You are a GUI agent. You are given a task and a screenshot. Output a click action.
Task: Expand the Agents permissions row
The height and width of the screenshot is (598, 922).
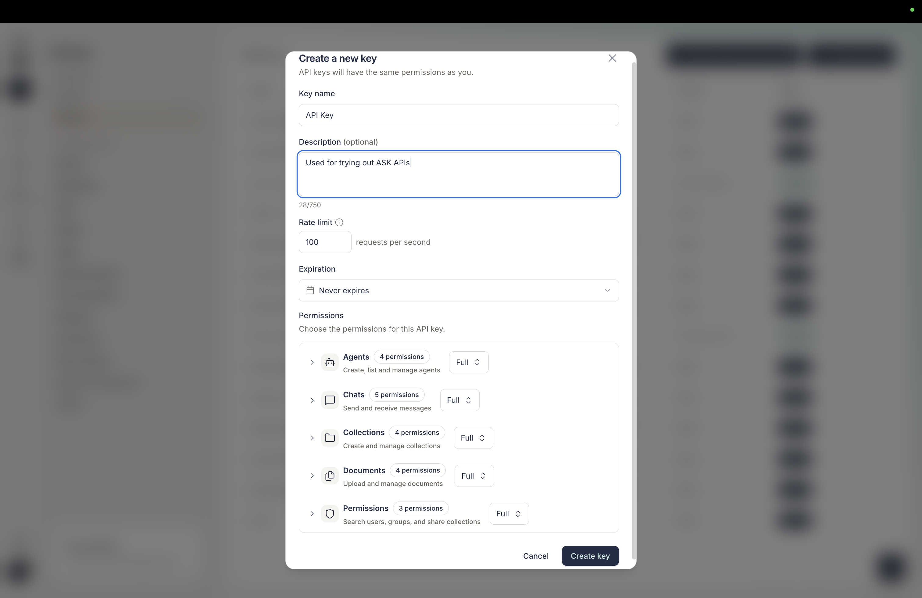tap(312, 362)
